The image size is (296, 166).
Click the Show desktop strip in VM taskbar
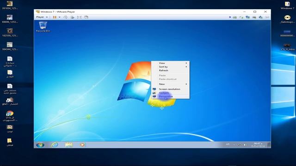click(x=269, y=145)
